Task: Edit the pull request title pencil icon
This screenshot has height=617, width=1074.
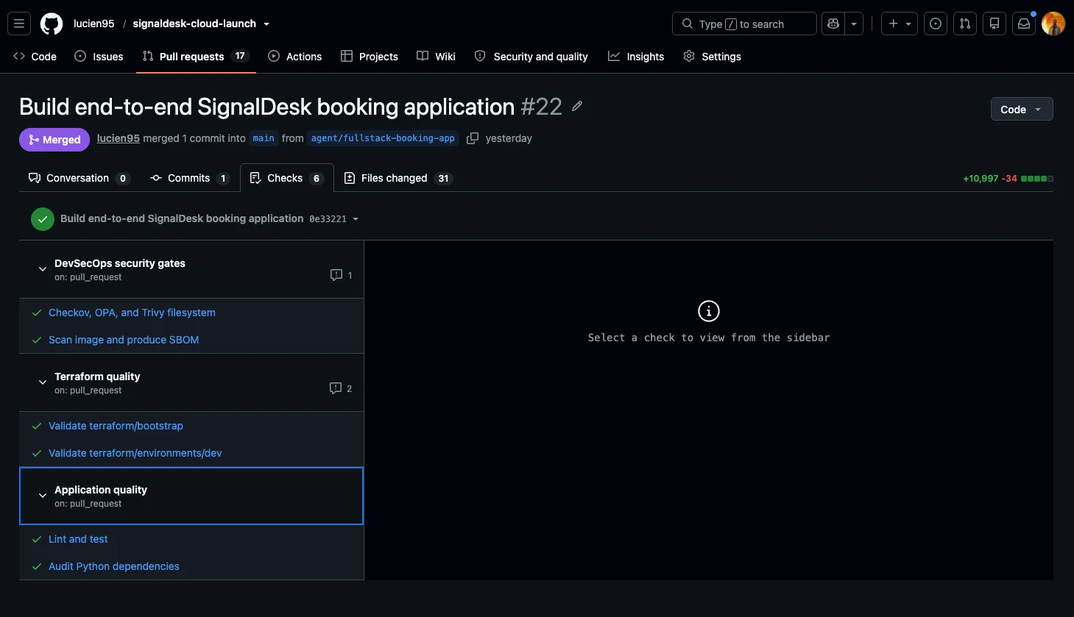Action: pyautogui.click(x=577, y=107)
